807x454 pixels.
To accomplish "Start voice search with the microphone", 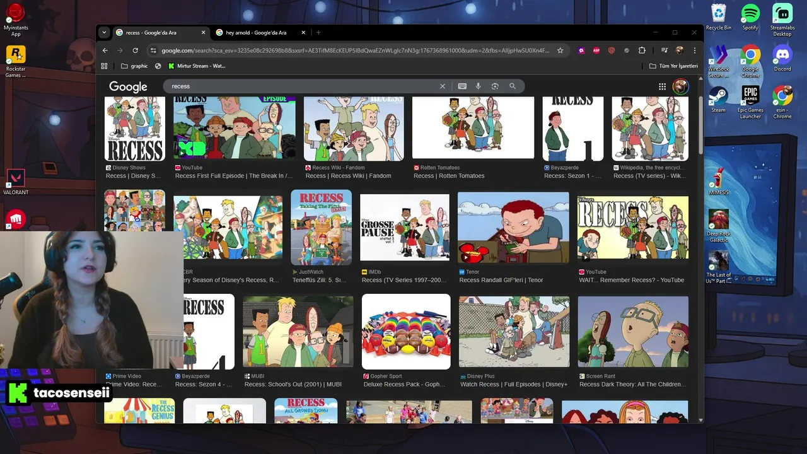I will [479, 86].
